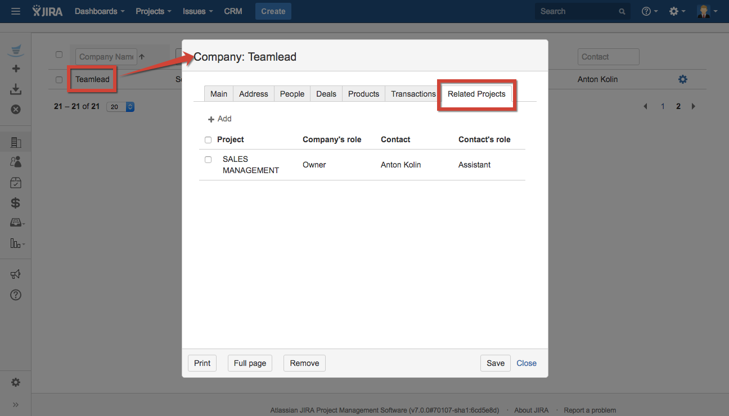The height and width of the screenshot is (416, 729).
Task: Click the Full page button
Action: pos(250,363)
